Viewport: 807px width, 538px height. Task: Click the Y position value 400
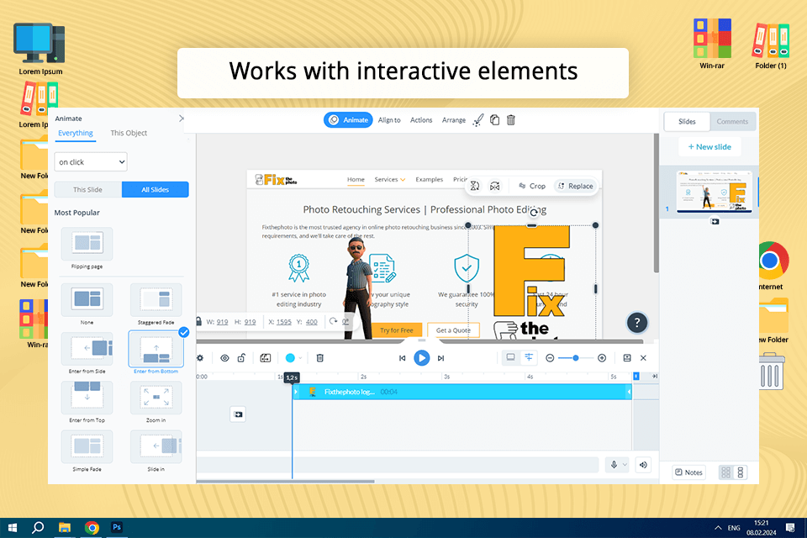(311, 322)
